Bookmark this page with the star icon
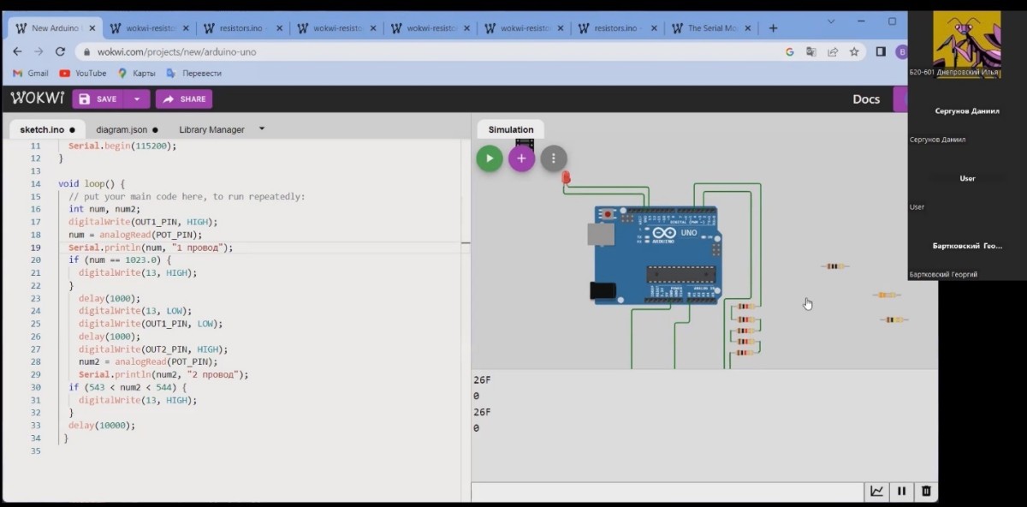This screenshot has height=507, width=1027. [x=854, y=51]
